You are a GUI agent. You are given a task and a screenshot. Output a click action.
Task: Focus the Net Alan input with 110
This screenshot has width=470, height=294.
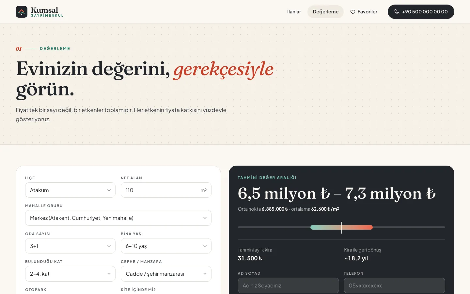pyautogui.click(x=166, y=190)
